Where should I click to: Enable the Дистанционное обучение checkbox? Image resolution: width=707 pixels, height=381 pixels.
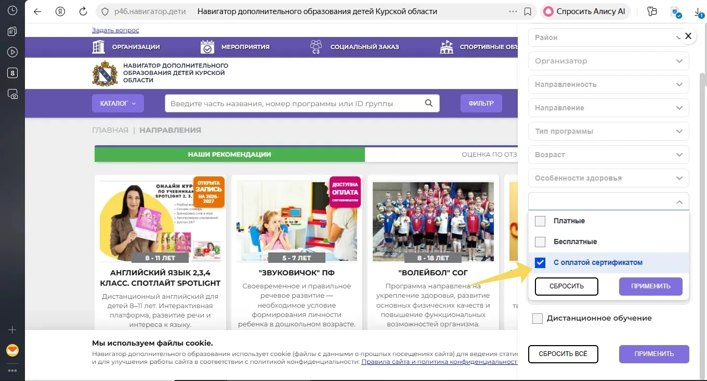coord(538,318)
